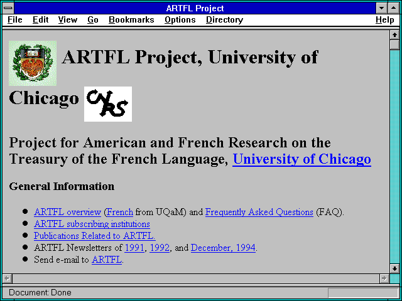
Task: Open the File menu
Action: click(15, 19)
